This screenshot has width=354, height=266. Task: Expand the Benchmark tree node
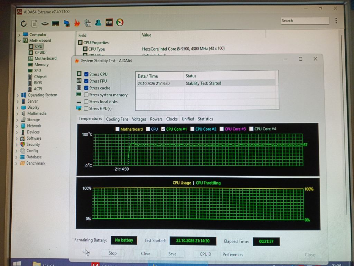16,163
